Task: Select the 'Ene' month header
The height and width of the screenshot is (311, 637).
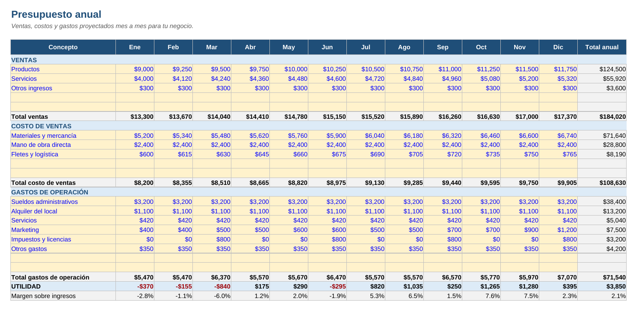Action: tap(135, 47)
